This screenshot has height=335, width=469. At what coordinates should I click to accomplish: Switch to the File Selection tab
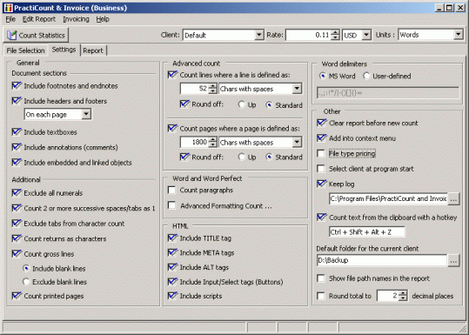pos(25,50)
